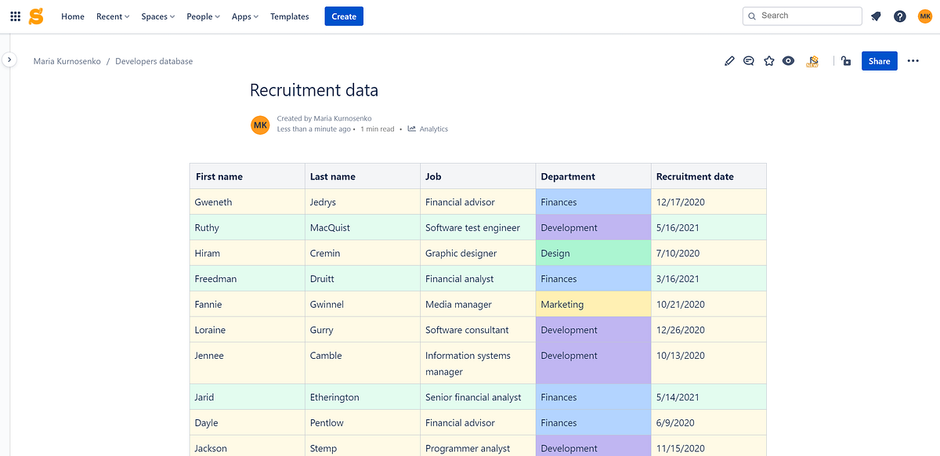Open notifications with the bell icon

876,16
